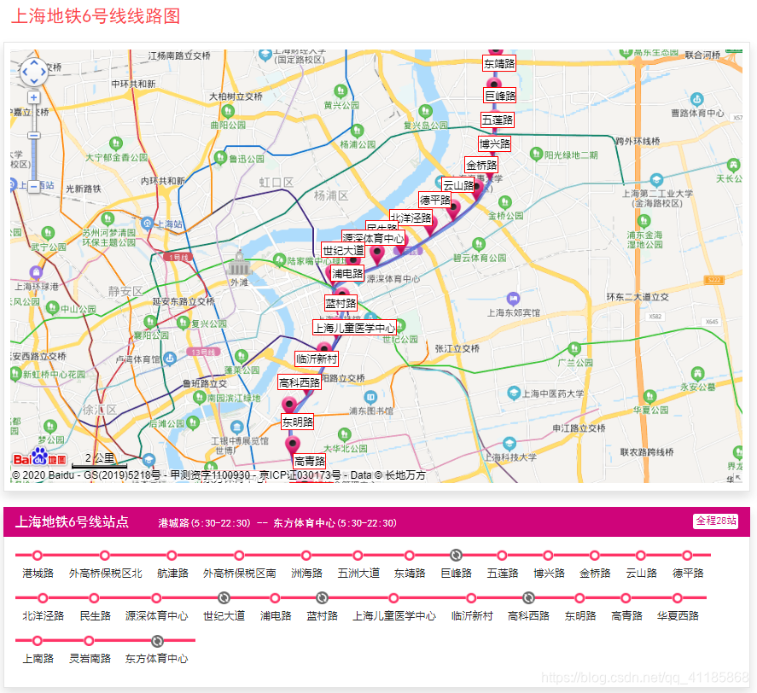The image size is (757, 693).
Task: Click the 高科西路 map label
Action: 300,383
